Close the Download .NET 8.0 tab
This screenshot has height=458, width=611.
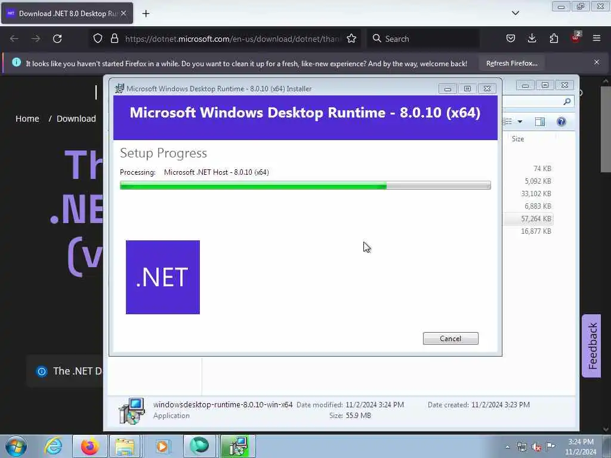pyautogui.click(x=124, y=13)
